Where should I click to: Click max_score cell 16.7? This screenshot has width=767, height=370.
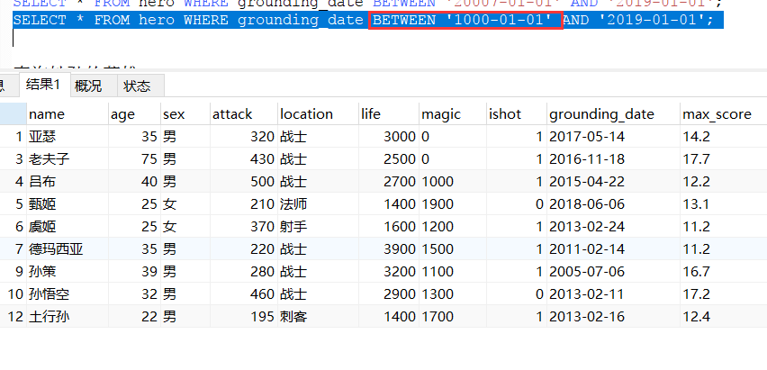[724, 272]
